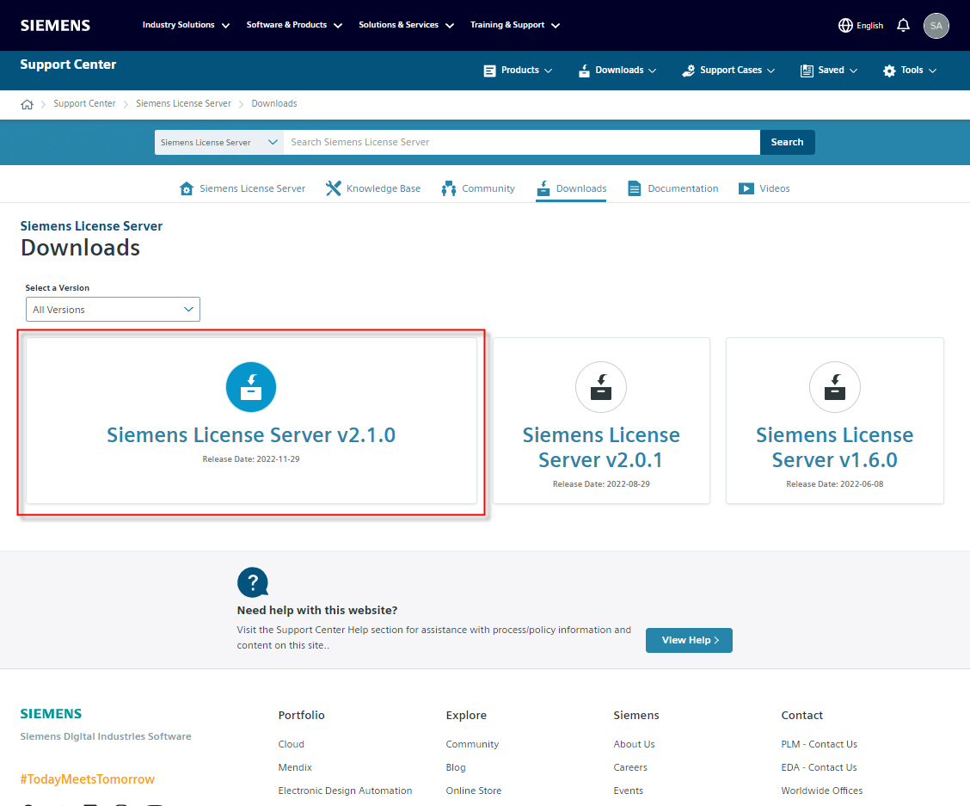The width and height of the screenshot is (970, 806).
Task: Click the Documentation page icon
Action: pos(633,188)
